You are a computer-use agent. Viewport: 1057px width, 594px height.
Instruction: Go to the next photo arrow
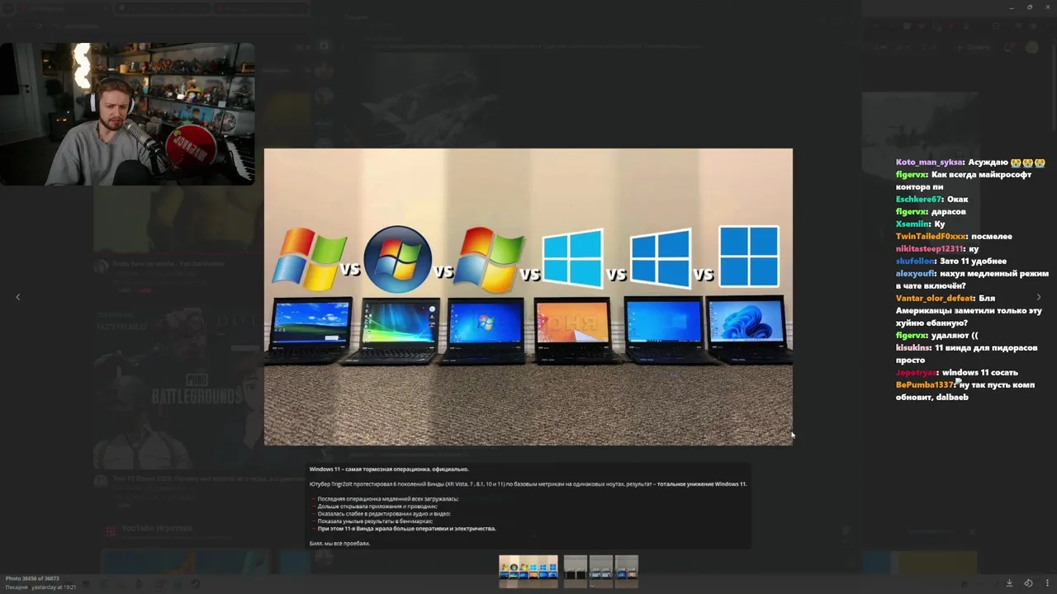(1039, 297)
